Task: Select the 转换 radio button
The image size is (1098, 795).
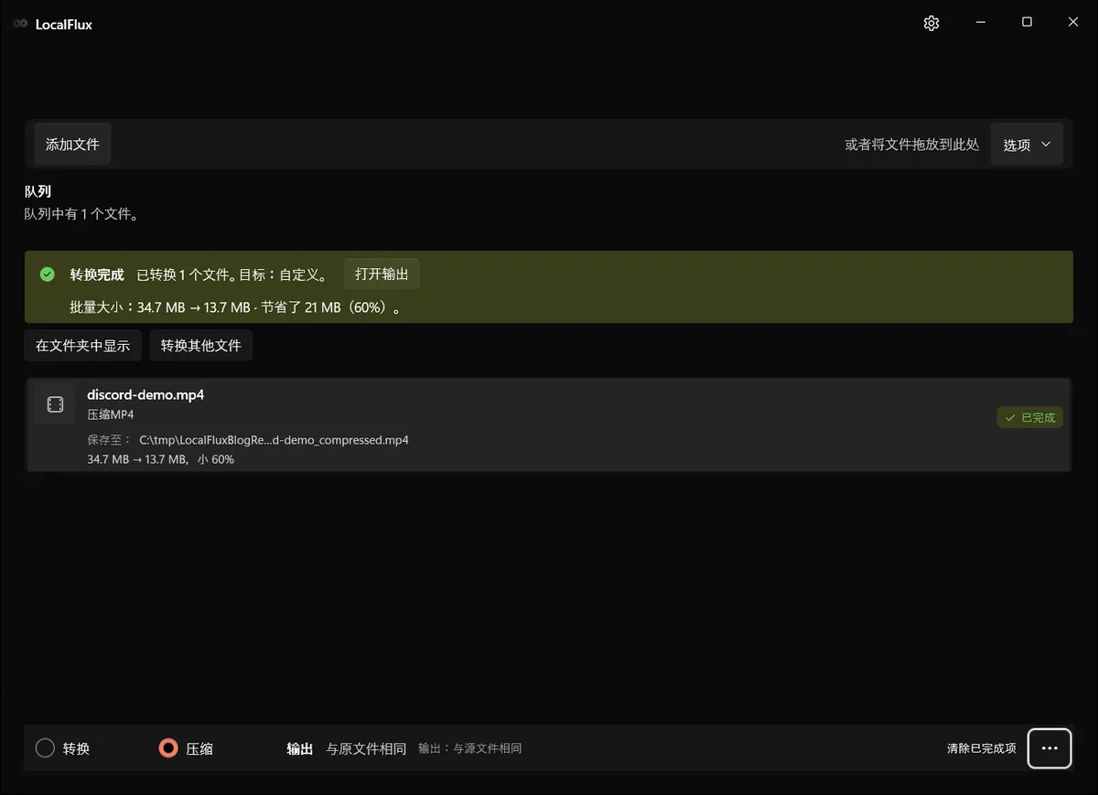Action: (x=63, y=748)
